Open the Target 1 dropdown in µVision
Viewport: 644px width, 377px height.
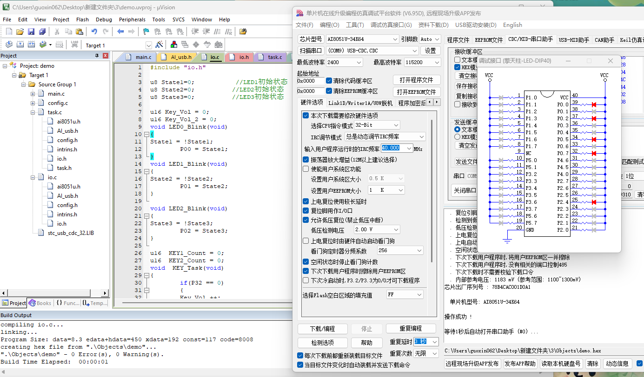[149, 45]
